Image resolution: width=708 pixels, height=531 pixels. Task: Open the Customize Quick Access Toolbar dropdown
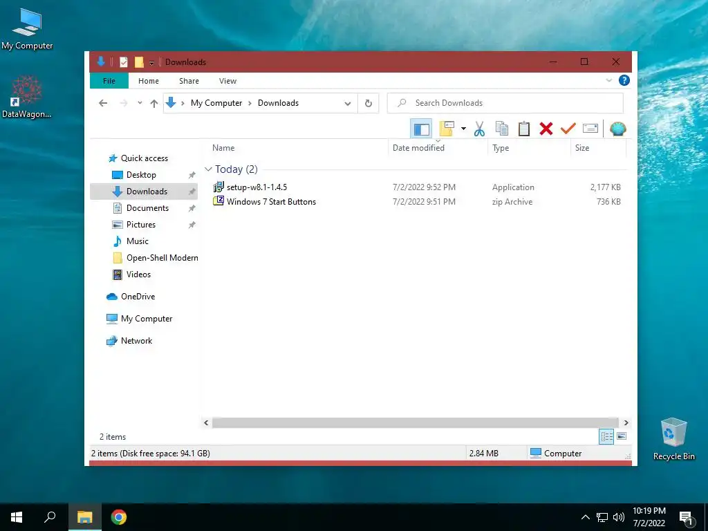pos(151,63)
